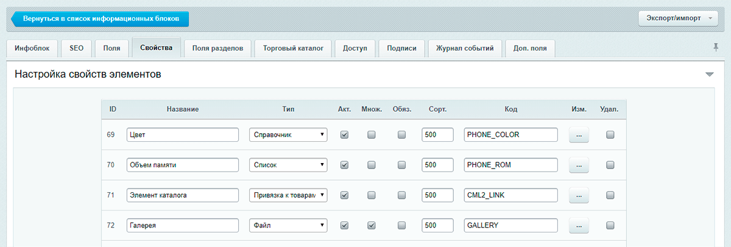The height and width of the screenshot is (247, 731).
Task: Open the Журнал событий tab
Action: click(x=465, y=49)
